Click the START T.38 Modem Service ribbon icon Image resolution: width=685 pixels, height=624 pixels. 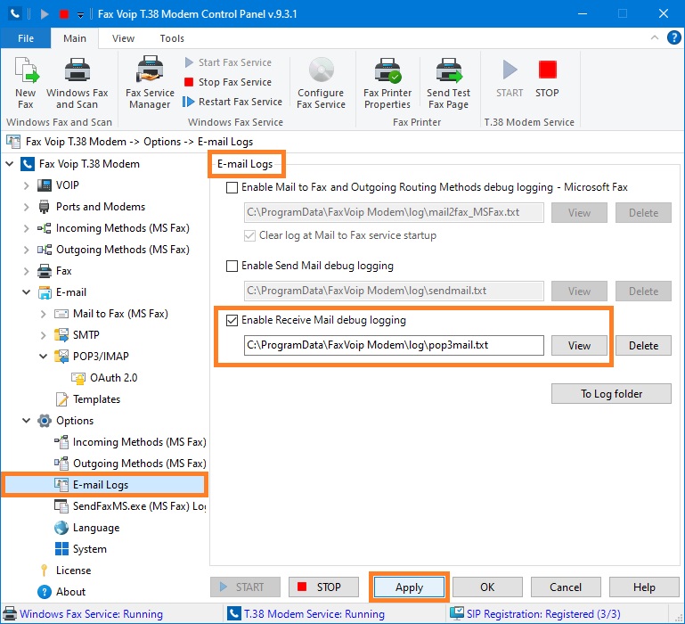[x=510, y=78]
